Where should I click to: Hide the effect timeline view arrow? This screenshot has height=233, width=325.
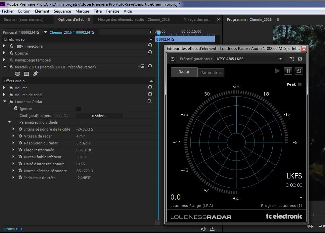tap(151, 32)
